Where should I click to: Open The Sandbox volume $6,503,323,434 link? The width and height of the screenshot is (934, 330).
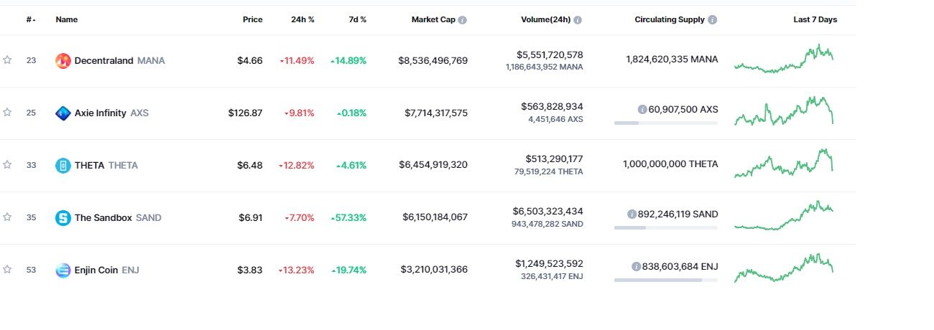[548, 212]
